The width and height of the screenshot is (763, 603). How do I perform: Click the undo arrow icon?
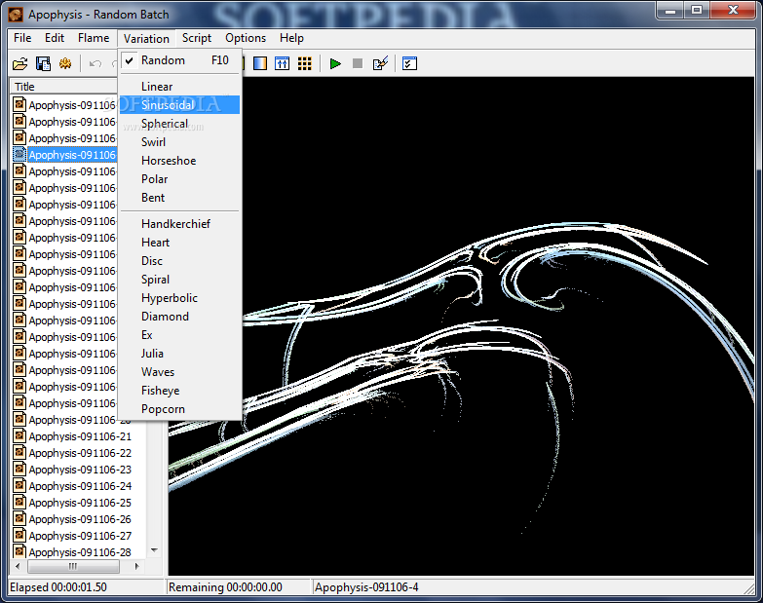95,63
